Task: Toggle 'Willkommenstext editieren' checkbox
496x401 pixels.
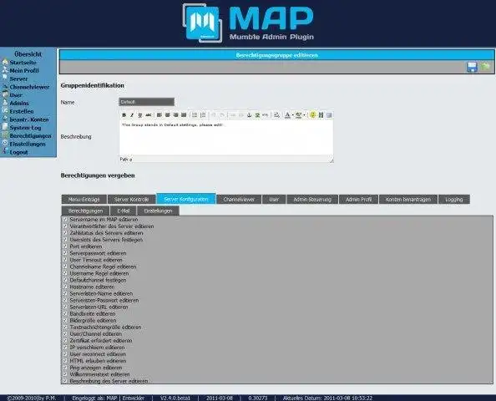Action: coord(65,373)
